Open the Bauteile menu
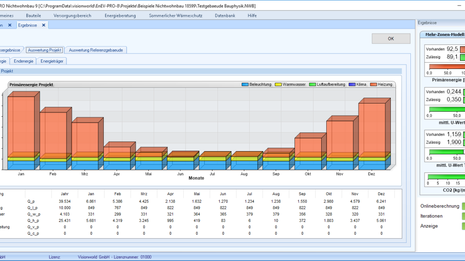 click(x=34, y=16)
